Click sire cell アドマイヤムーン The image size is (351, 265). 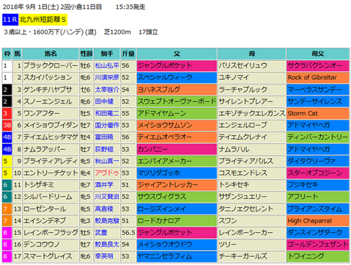(x=177, y=113)
